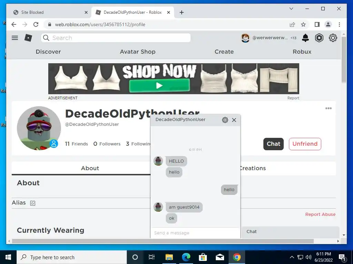Go to Avatar Shop

pyautogui.click(x=138, y=52)
